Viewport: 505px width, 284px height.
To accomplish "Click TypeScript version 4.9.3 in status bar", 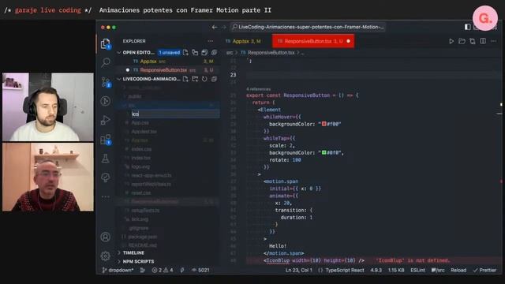I will pyautogui.click(x=376, y=270).
